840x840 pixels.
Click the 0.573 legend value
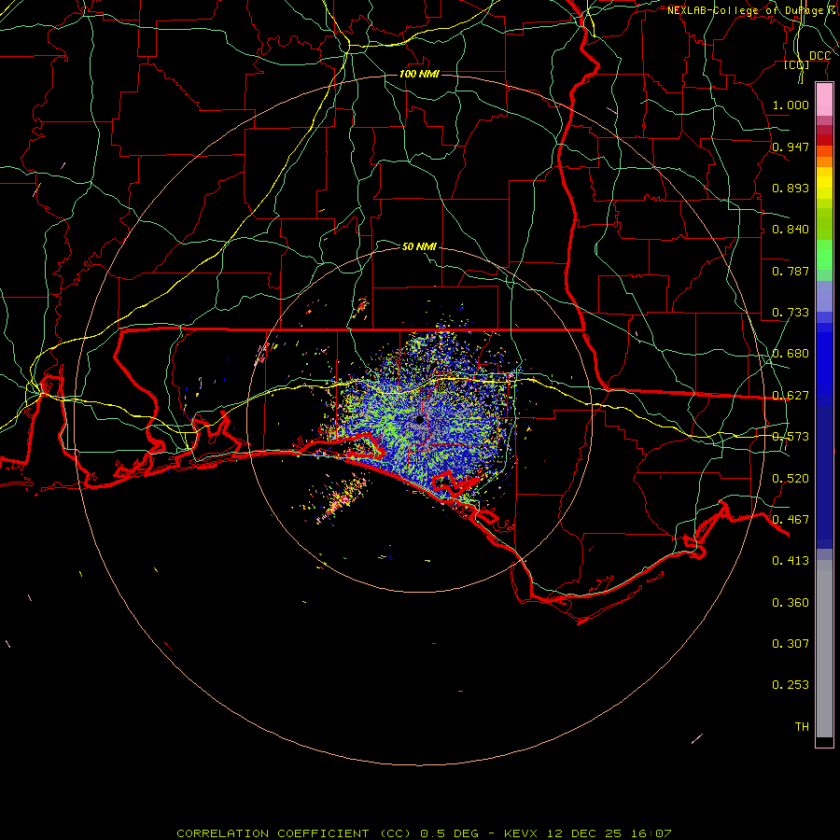[x=791, y=437]
